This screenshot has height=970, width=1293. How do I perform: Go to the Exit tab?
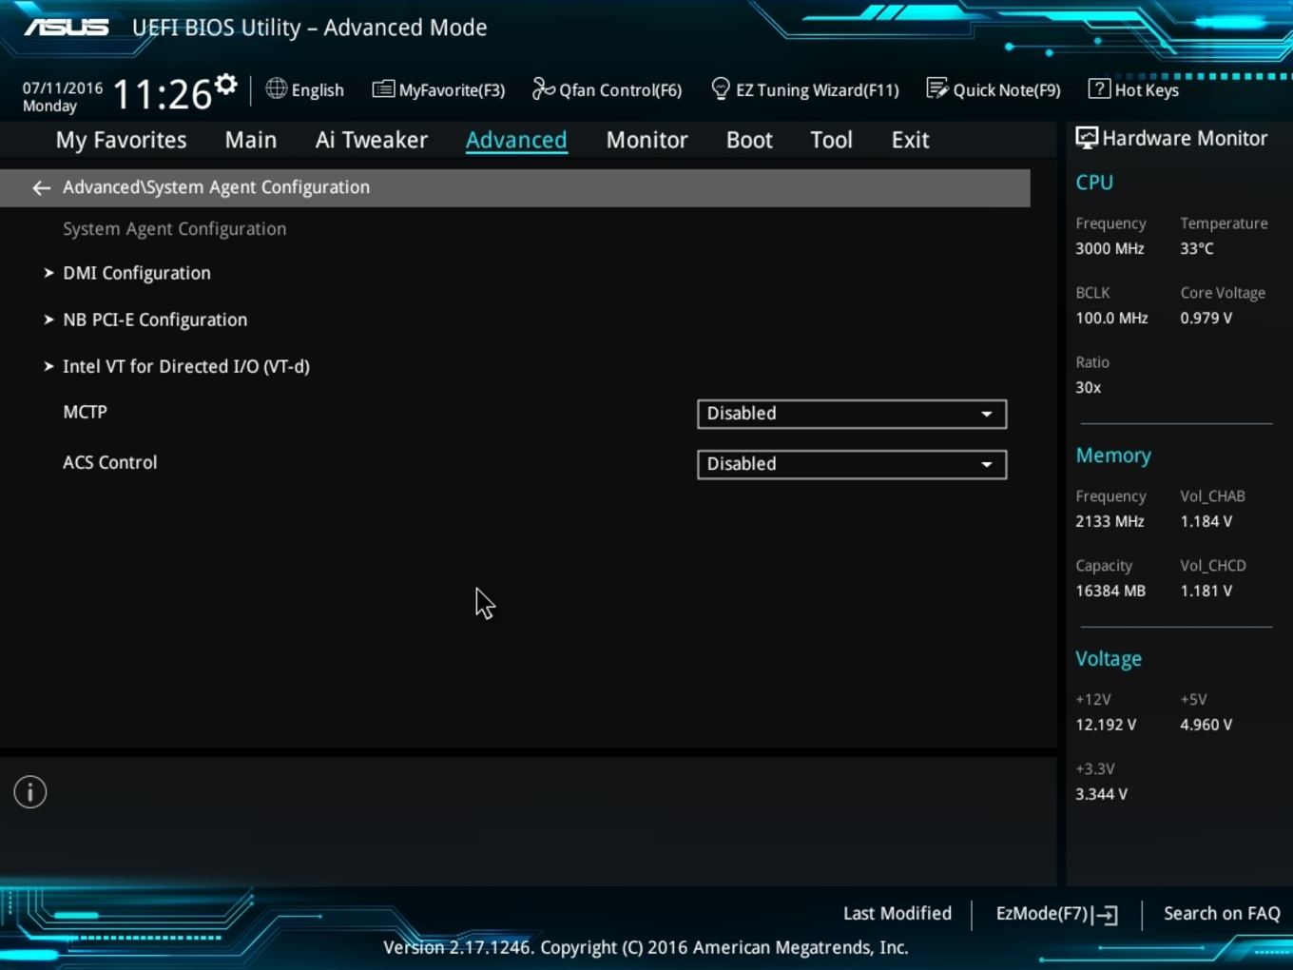[x=910, y=140]
